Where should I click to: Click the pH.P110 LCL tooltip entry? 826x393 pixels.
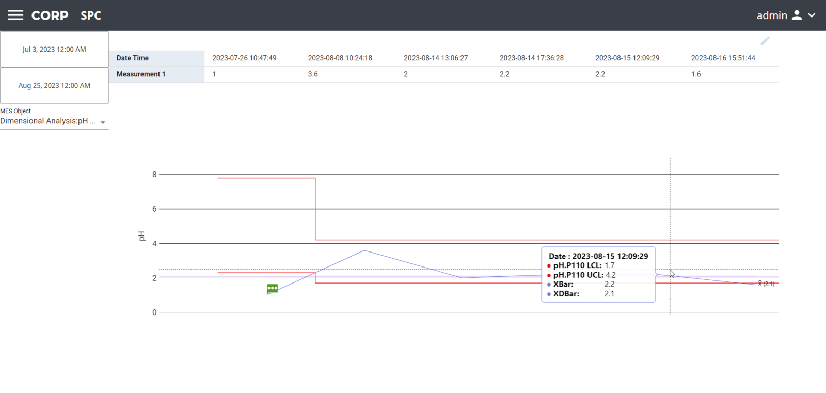[x=581, y=265]
